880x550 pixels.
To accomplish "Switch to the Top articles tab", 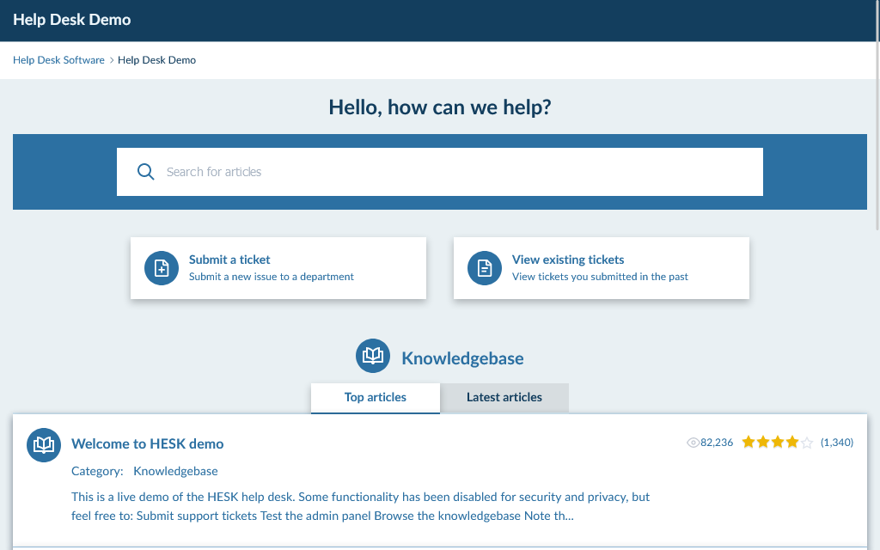I will pos(376,398).
